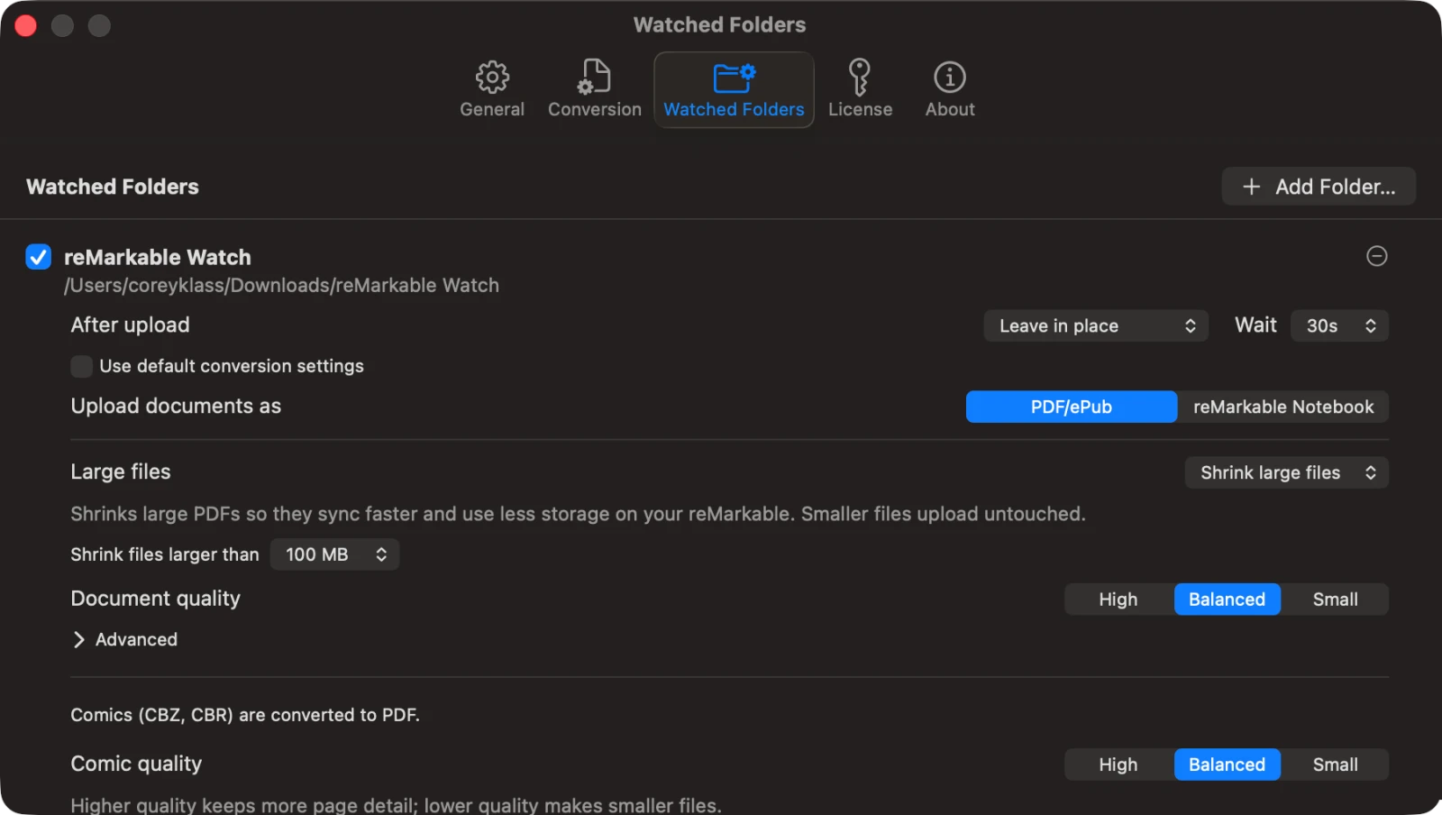This screenshot has height=815, width=1442.
Task: Click the Wait label
Action: (1255, 325)
